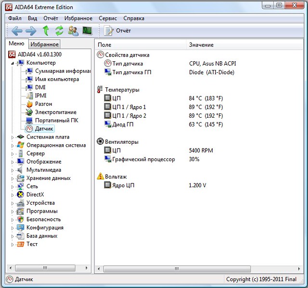Expand the Хранение данных node
The width and height of the screenshot is (308, 288).
[13, 178]
